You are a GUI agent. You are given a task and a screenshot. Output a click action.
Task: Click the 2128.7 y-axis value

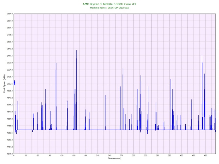tap(10, 77)
